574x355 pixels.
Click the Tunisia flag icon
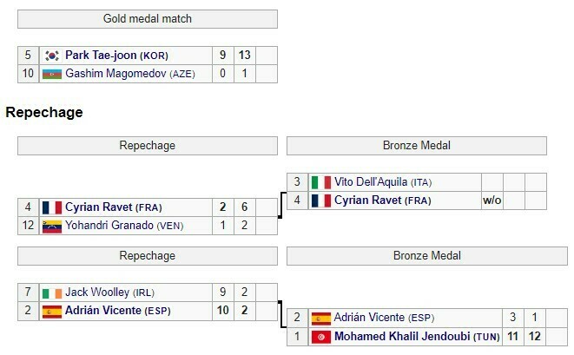click(x=321, y=336)
